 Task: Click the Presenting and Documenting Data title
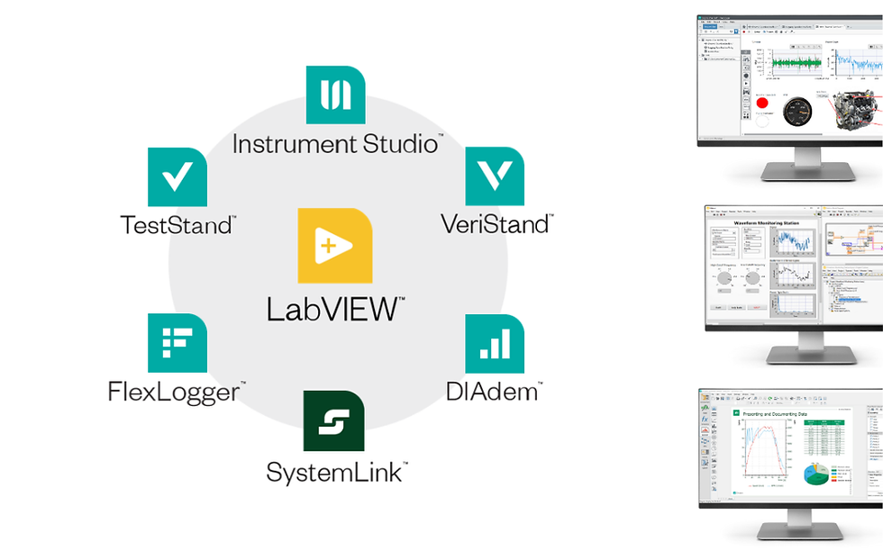774,413
